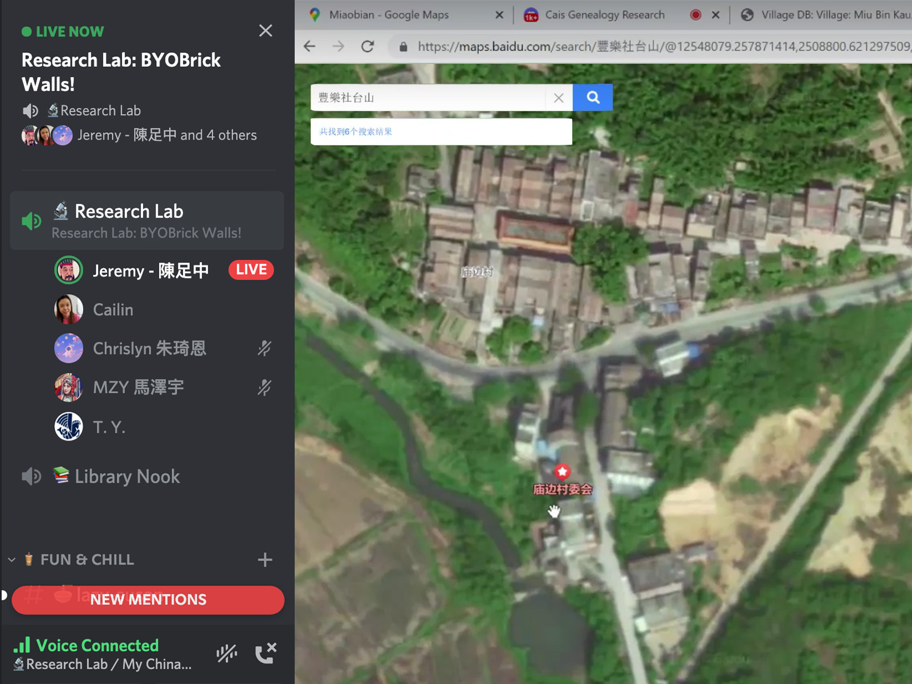The image size is (912, 684).
Task: Open the Miaobian - Google Maps tab
Action: 389,15
